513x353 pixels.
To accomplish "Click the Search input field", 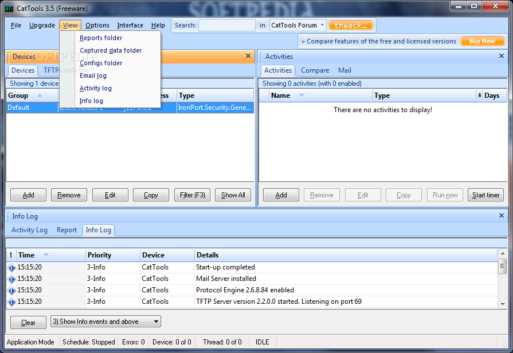I will [227, 25].
